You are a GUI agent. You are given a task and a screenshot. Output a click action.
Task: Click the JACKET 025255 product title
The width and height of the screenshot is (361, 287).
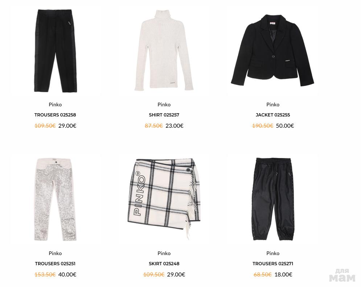273,115
